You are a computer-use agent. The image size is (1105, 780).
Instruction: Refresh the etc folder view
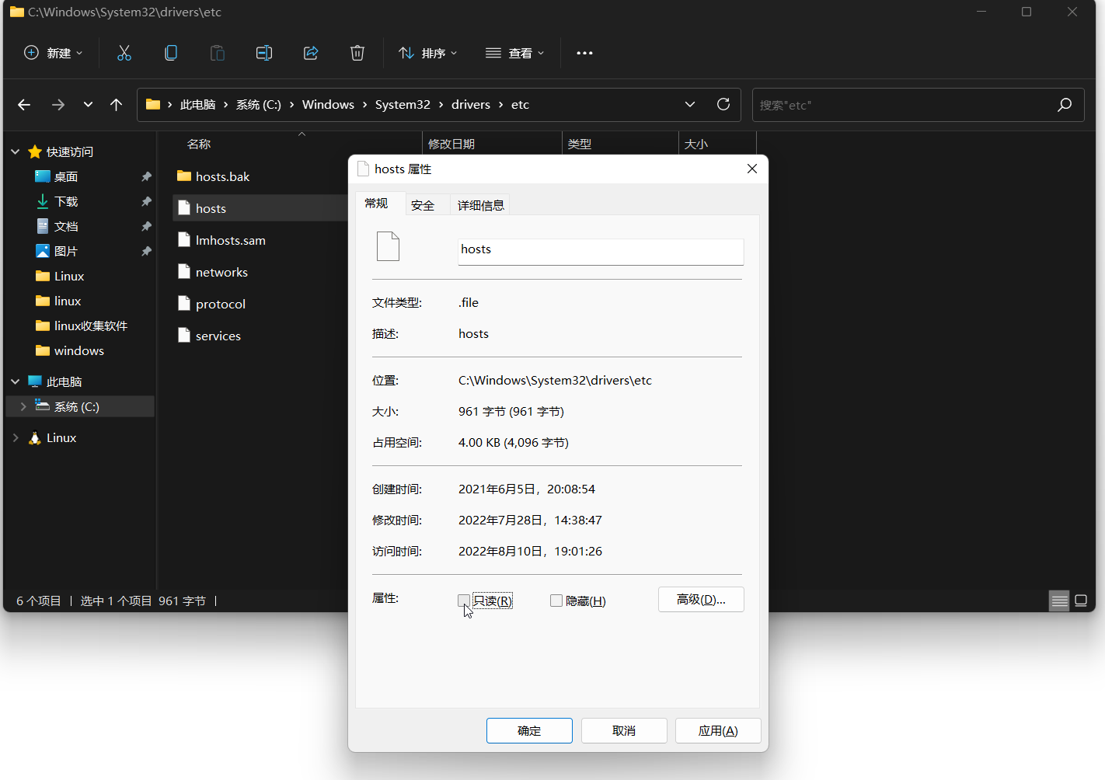723,104
